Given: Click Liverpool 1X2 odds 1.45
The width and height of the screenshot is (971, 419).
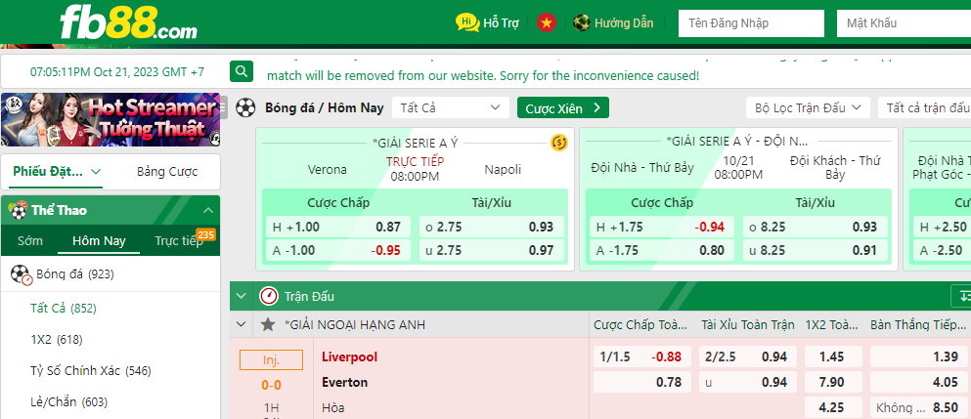Looking at the screenshot, I should click(832, 356).
